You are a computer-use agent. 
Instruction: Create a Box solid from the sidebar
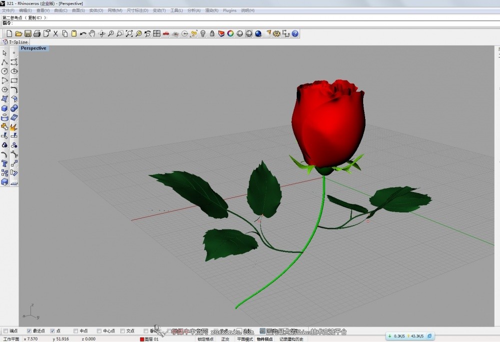click(4, 108)
